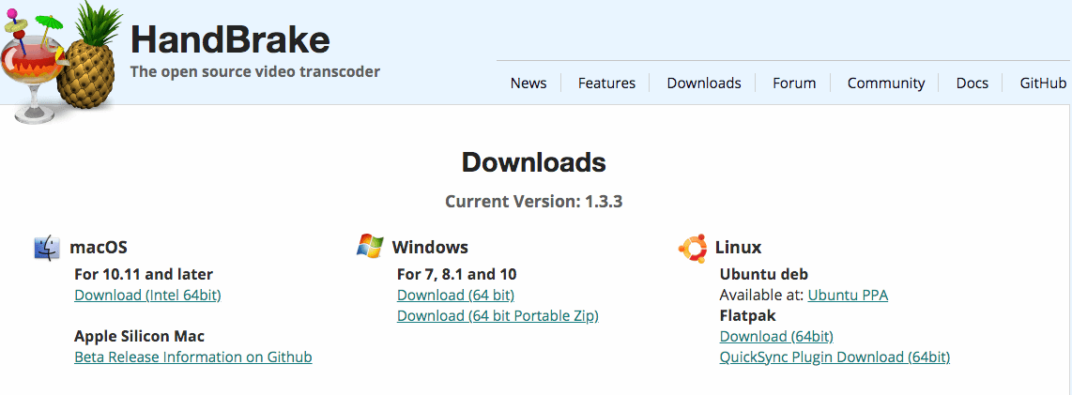Click the Downloads page heading
Image resolution: width=1072 pixels, height=395 pixels.
click(x=534, y=162)
